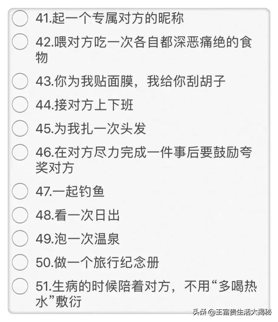Check the circle for item 51 生病的时候
Screen dimensions: 278x322
pos(20,285)
